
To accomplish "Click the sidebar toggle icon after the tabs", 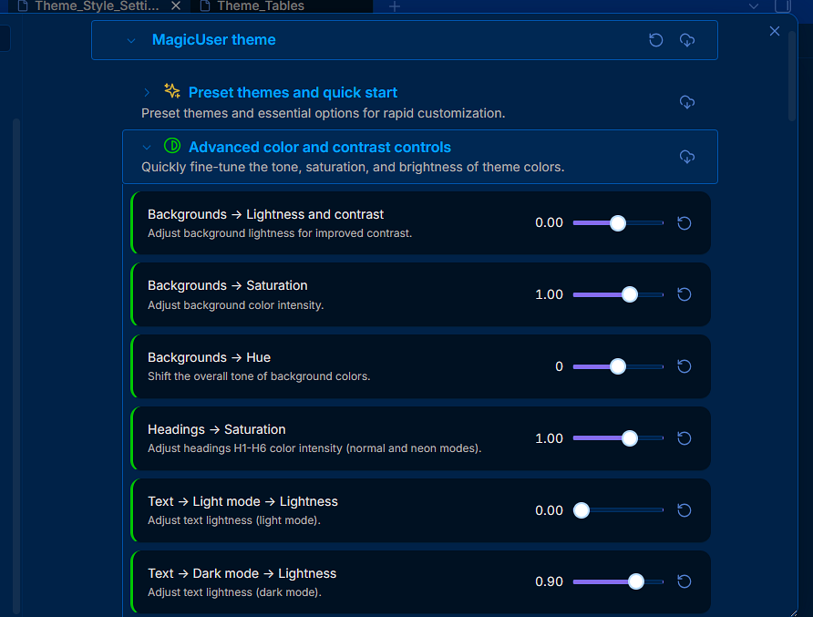I will point(782,6).
